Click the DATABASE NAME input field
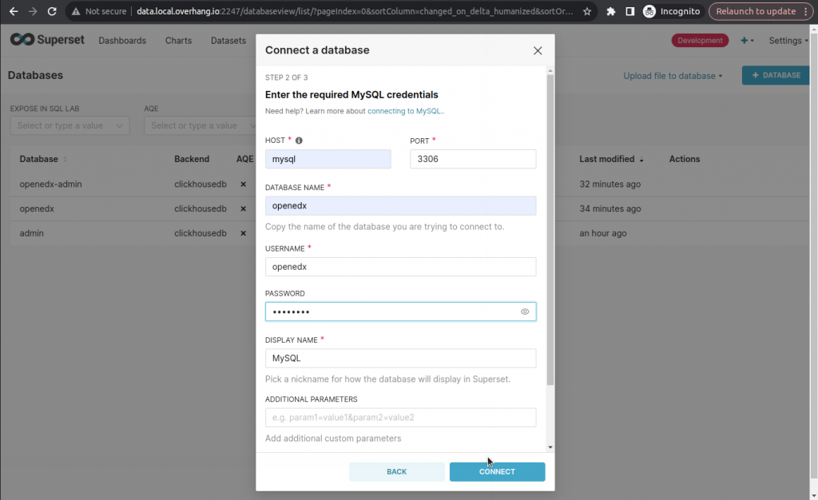 pyautogui.click(x=400, y=206)
